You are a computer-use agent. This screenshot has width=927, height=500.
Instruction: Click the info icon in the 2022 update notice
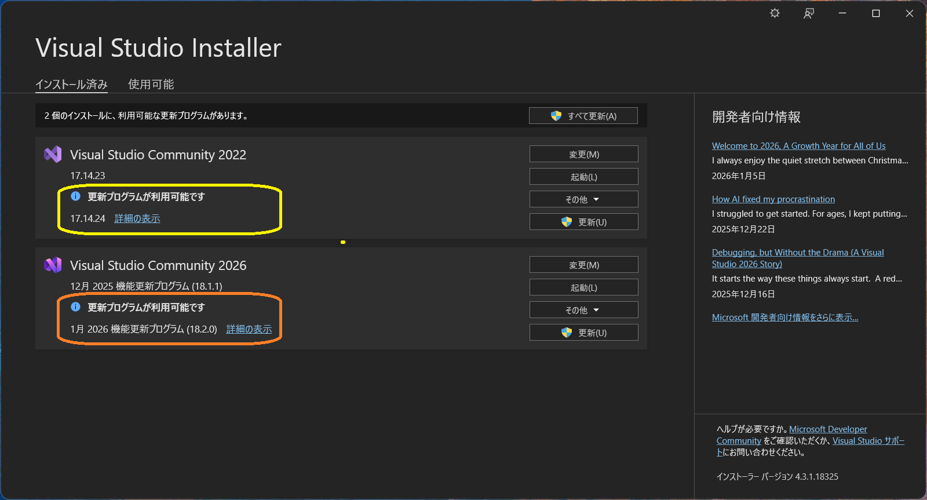75,196
